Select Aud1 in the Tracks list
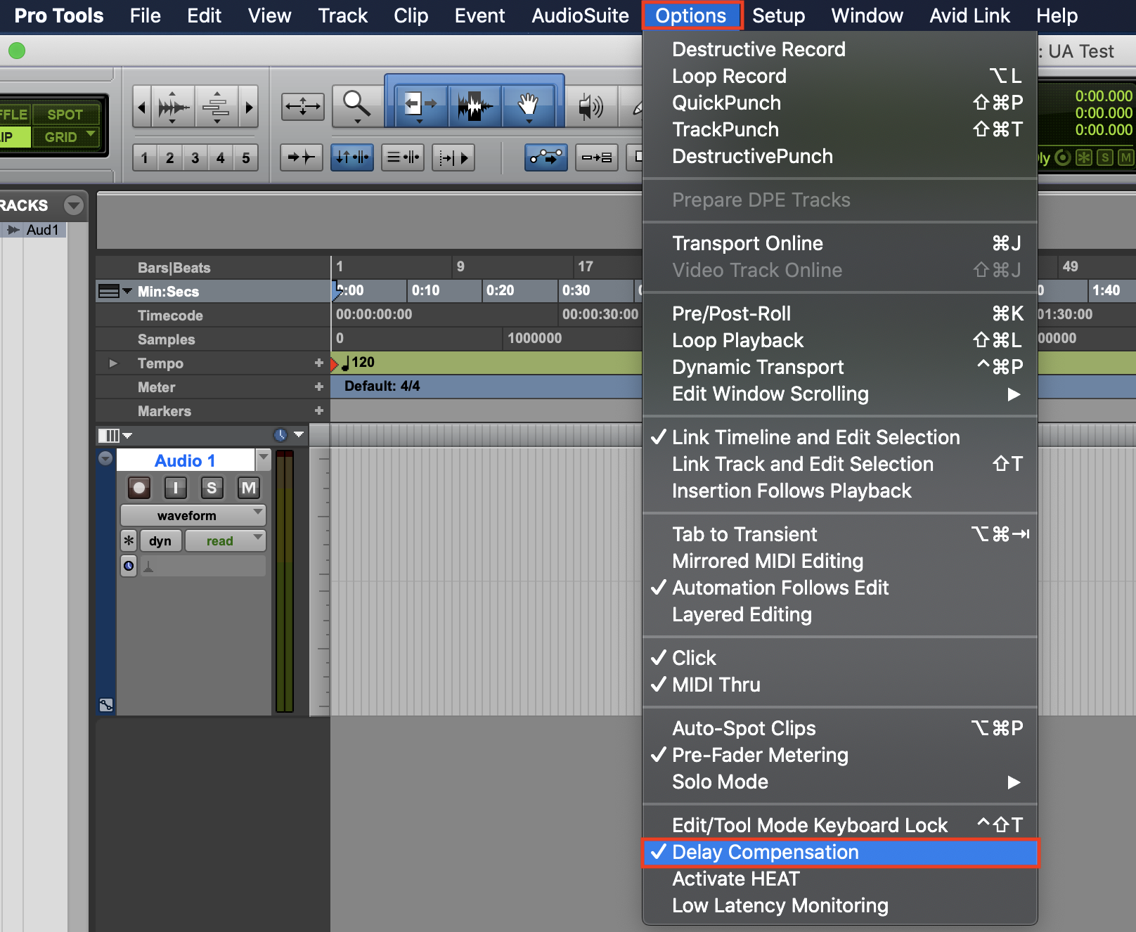This screenshot has width=1136, height=932. point(42,230)
